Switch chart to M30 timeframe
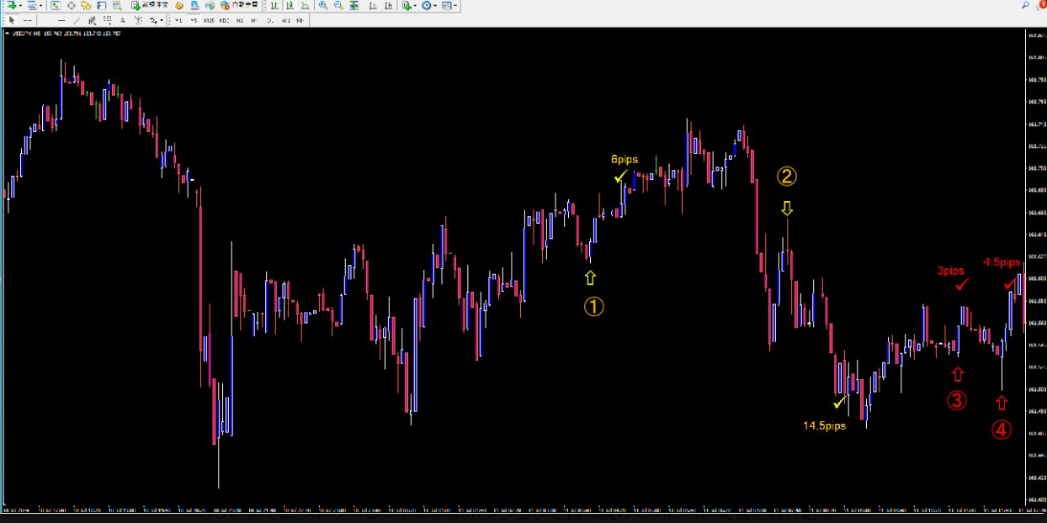The width and height of the screenshot is (1047, 523). (x=224, y=20)
